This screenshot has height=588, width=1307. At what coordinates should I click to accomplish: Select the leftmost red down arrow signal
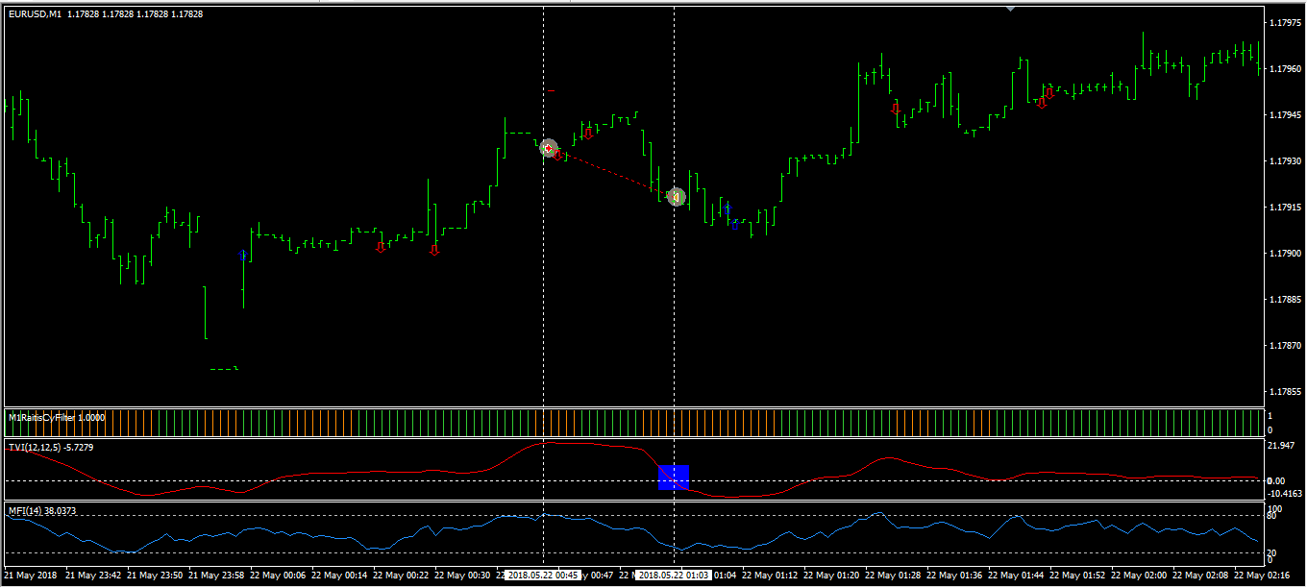381,247
